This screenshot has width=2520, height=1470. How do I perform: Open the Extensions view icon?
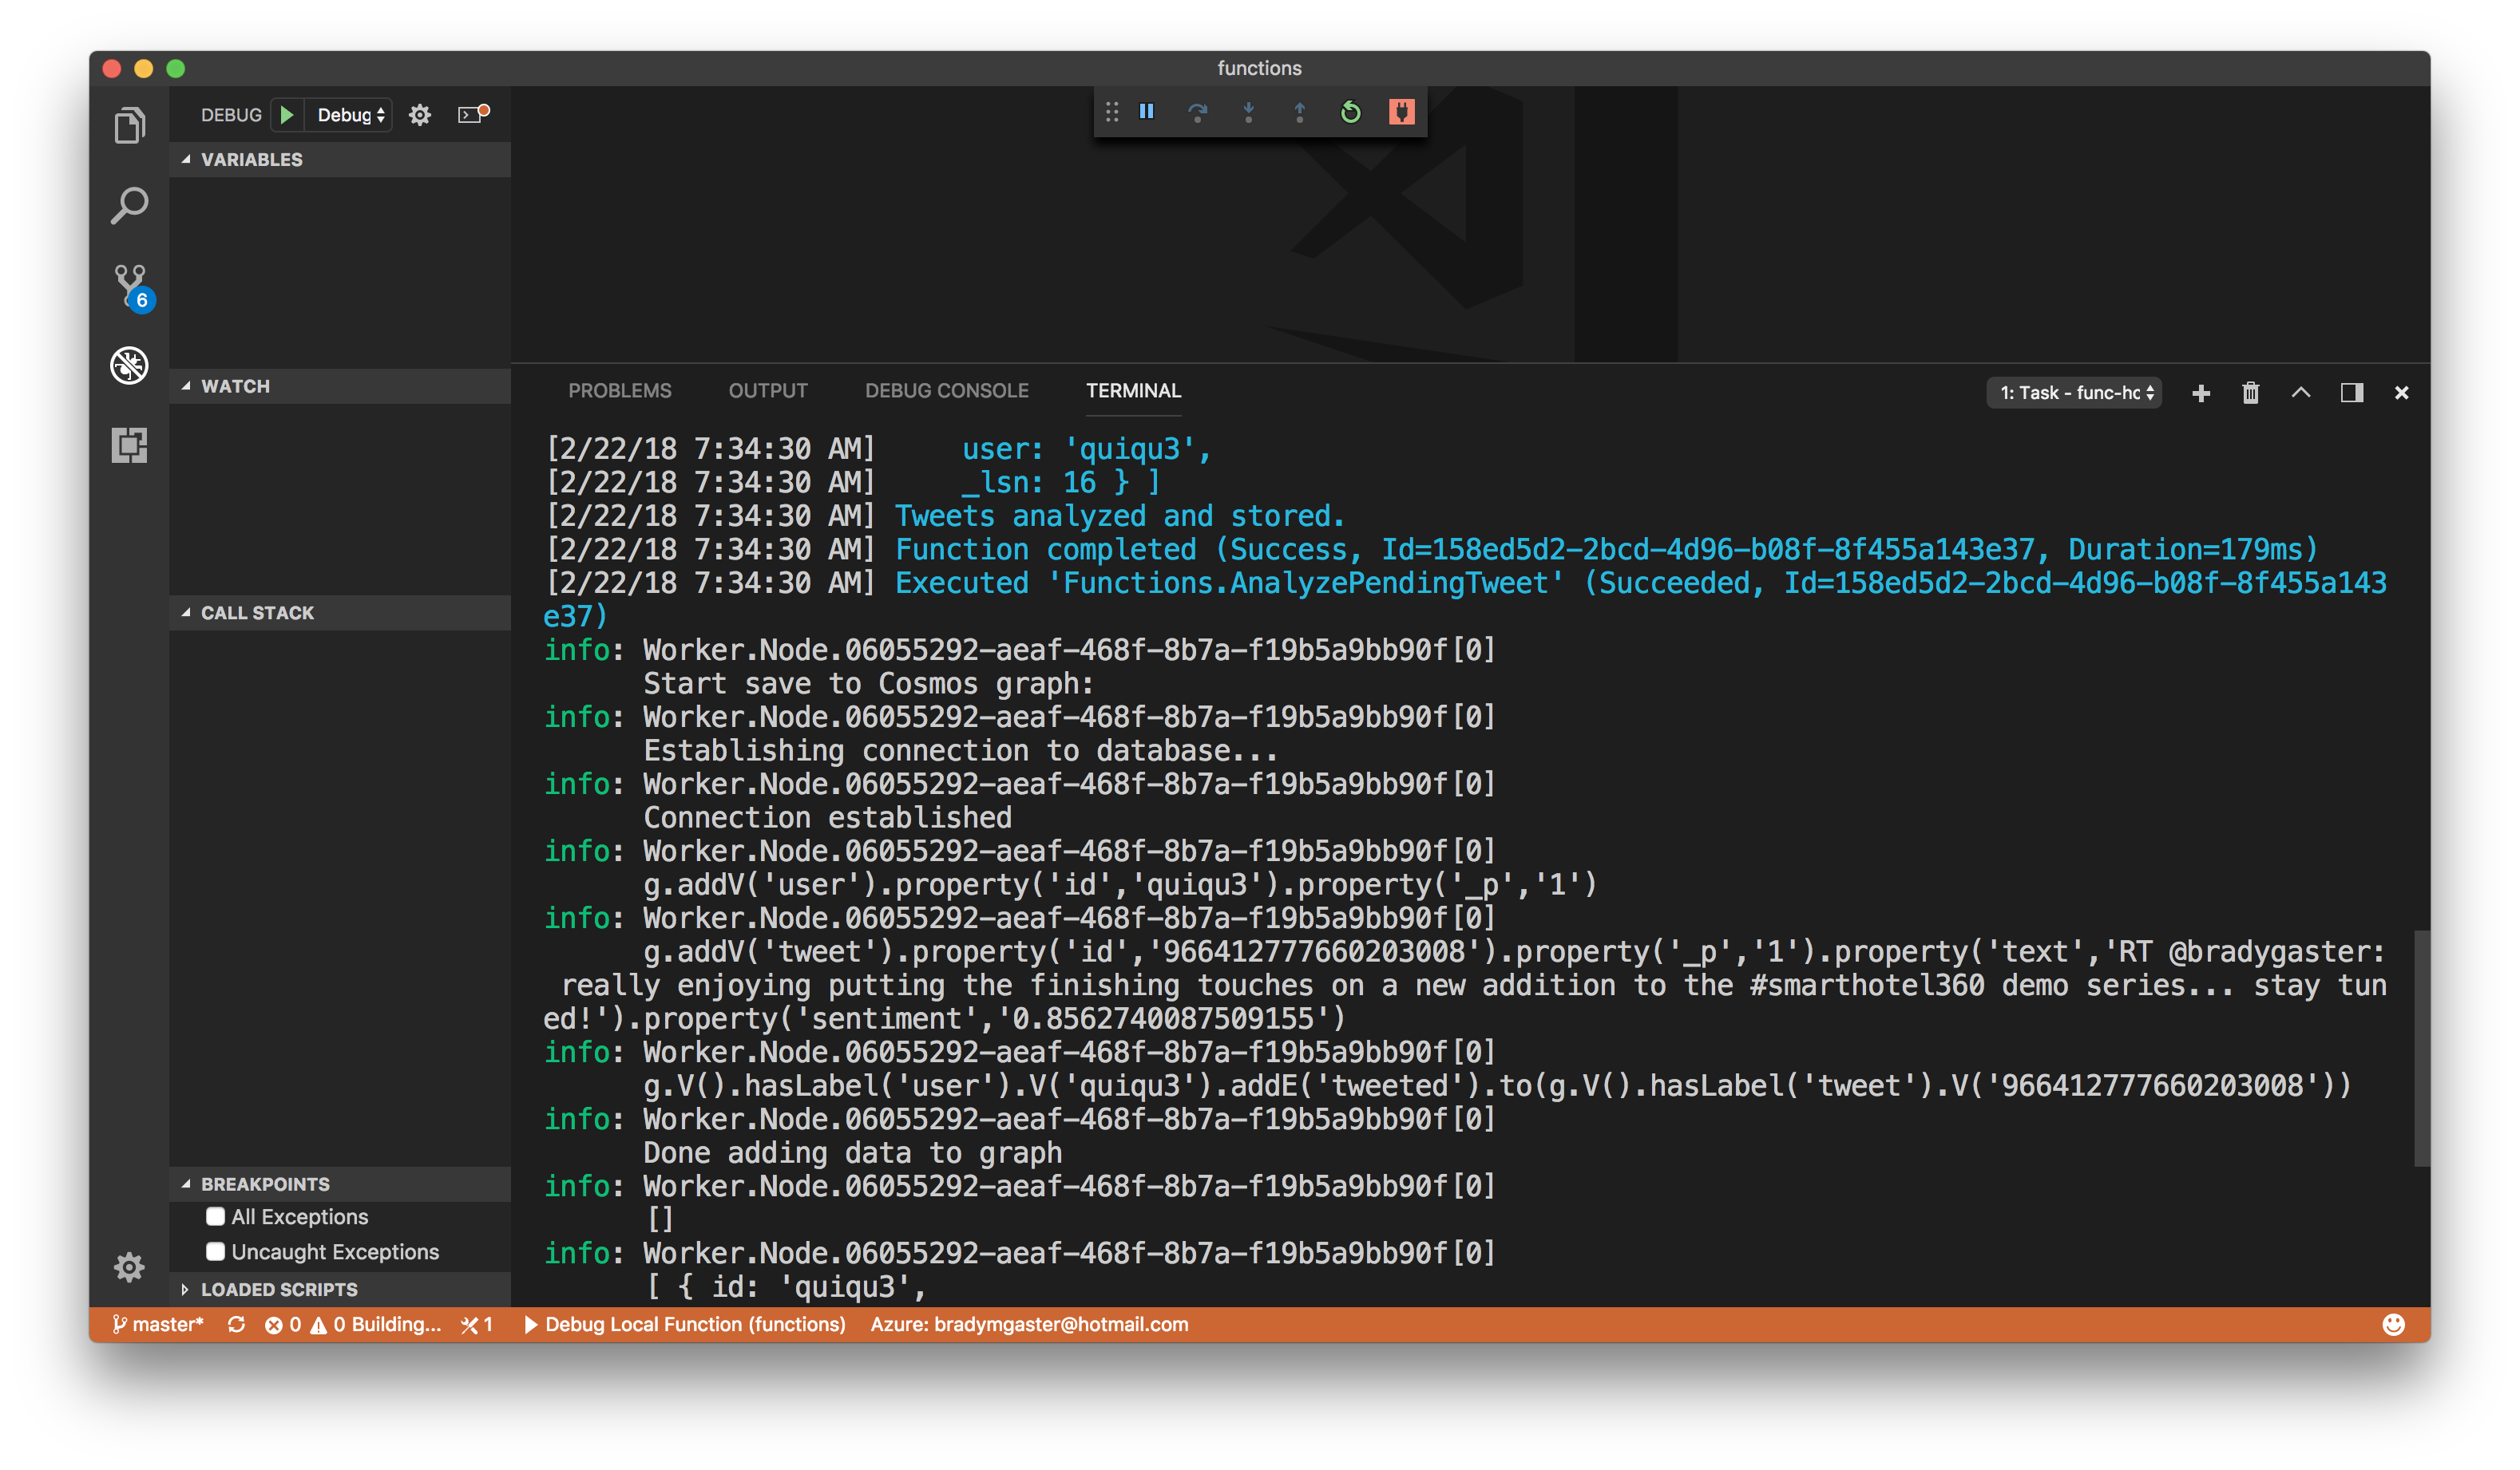coord(129,445)
